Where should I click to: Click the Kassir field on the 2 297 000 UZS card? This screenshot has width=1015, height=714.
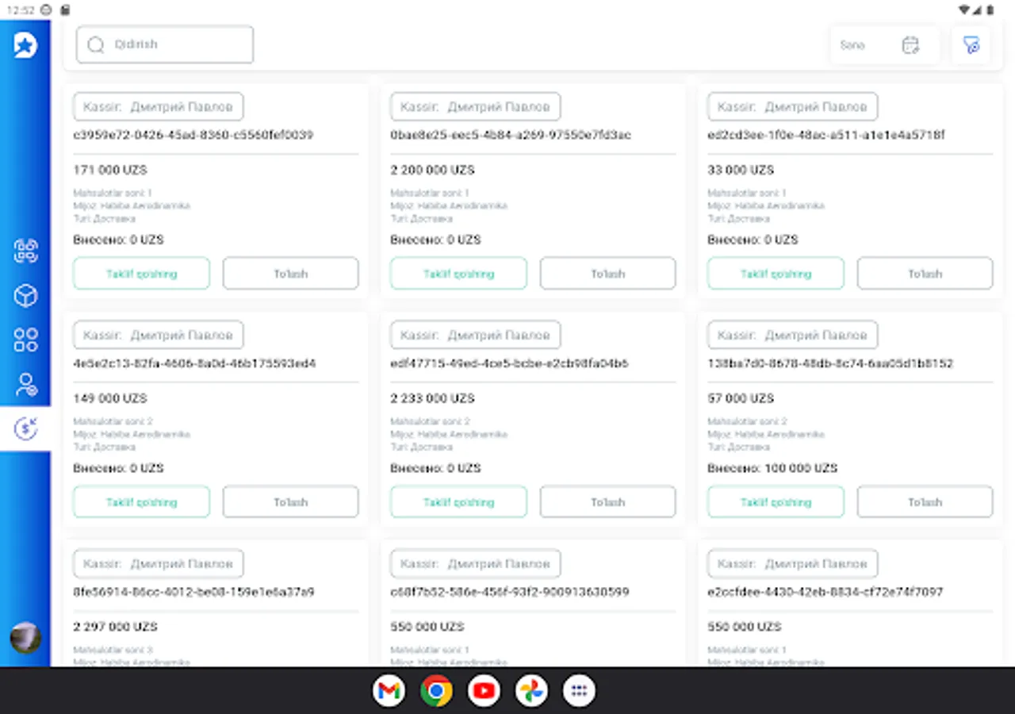tap(159, 564)
